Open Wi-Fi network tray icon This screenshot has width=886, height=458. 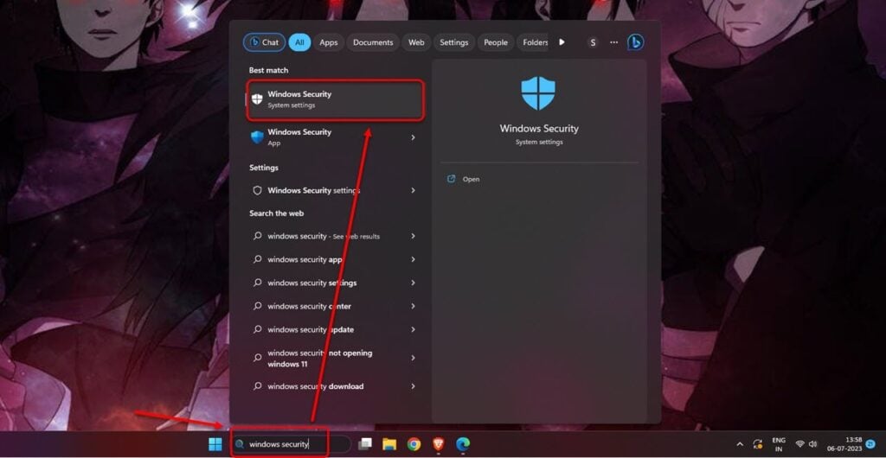[800, 444]
